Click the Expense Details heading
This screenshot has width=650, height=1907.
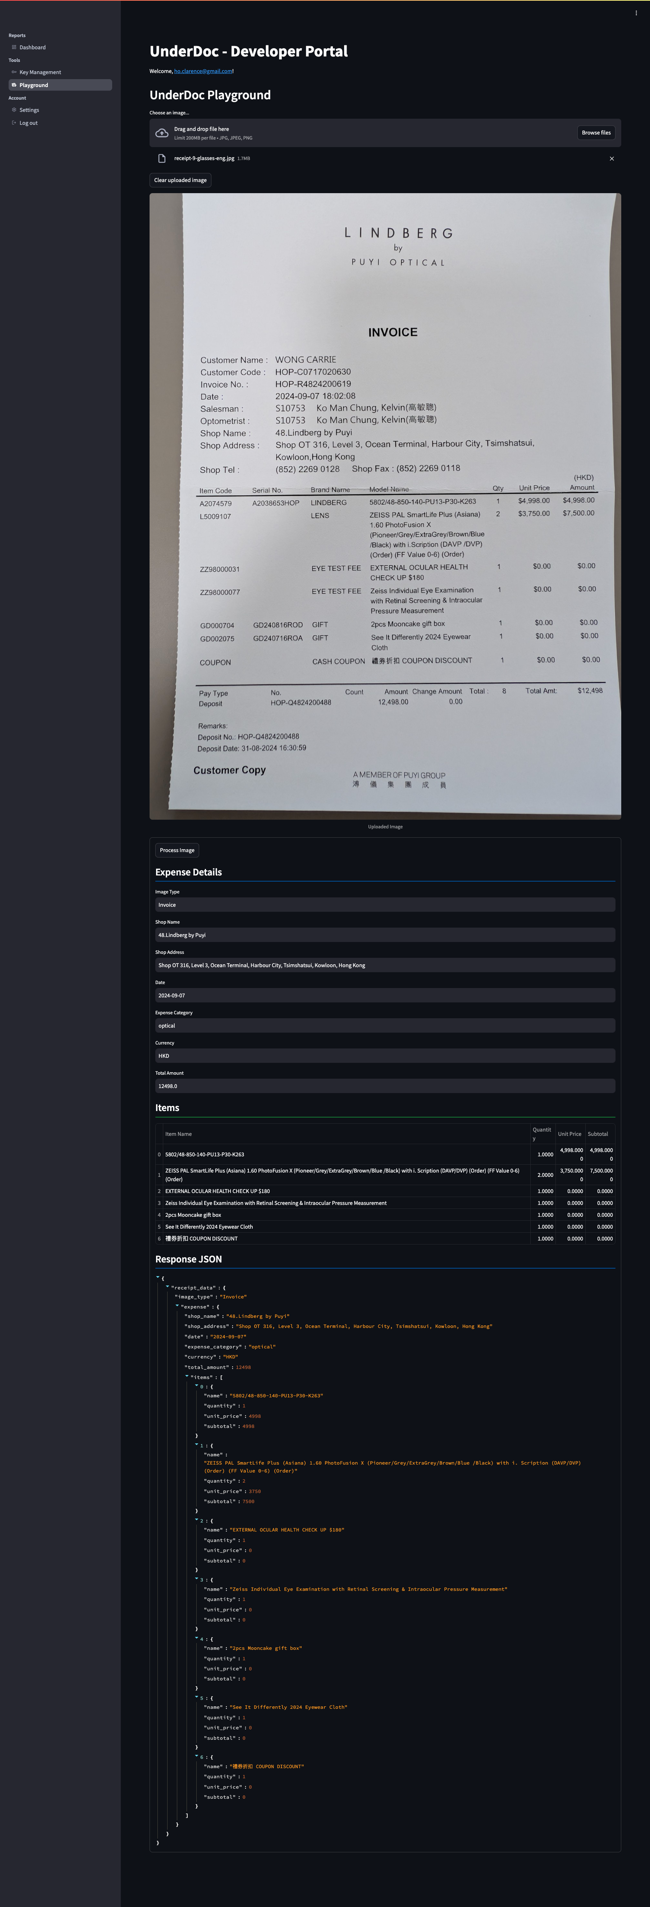pyautogui.click(x=189, y=872)
